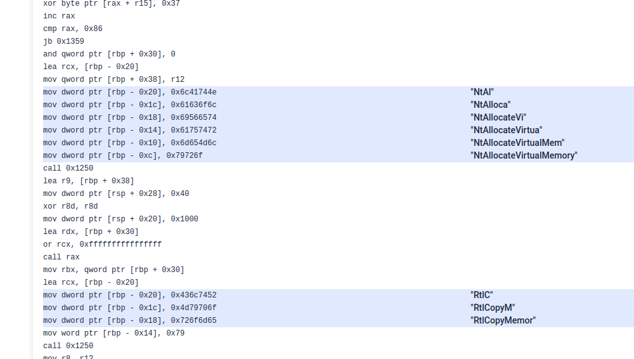
Task: Select 'mov dword ptr [rsp + 0x20], 0x1000' line
Action: pos(120,219)
